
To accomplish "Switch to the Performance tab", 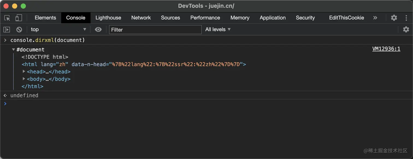I will point(205,18).
